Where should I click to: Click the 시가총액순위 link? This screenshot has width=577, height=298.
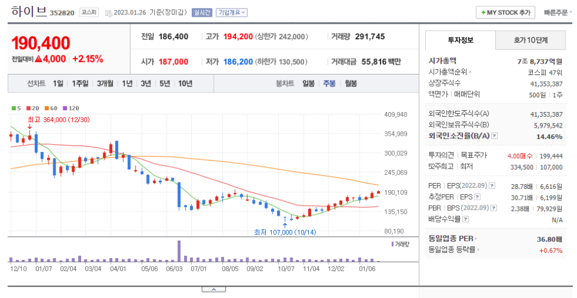tap(447, 72)
